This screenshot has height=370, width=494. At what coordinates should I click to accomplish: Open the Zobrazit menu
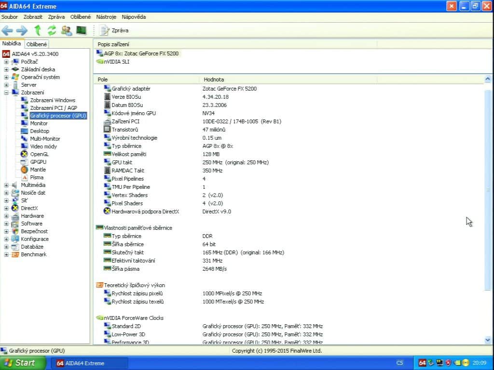pyautogui.click(x=33, y=17)
